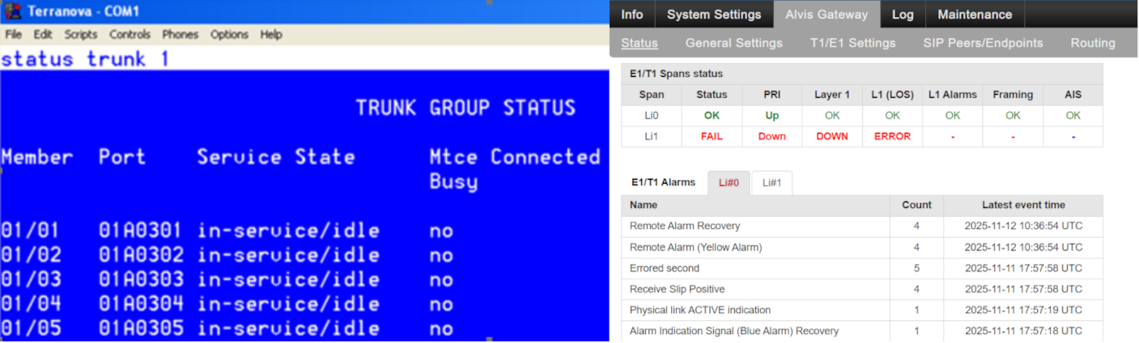Image resolution: width=1139 pixels, height=343 pixels.
Task: Open the Edit menu
Action: [x=43, y=35]
